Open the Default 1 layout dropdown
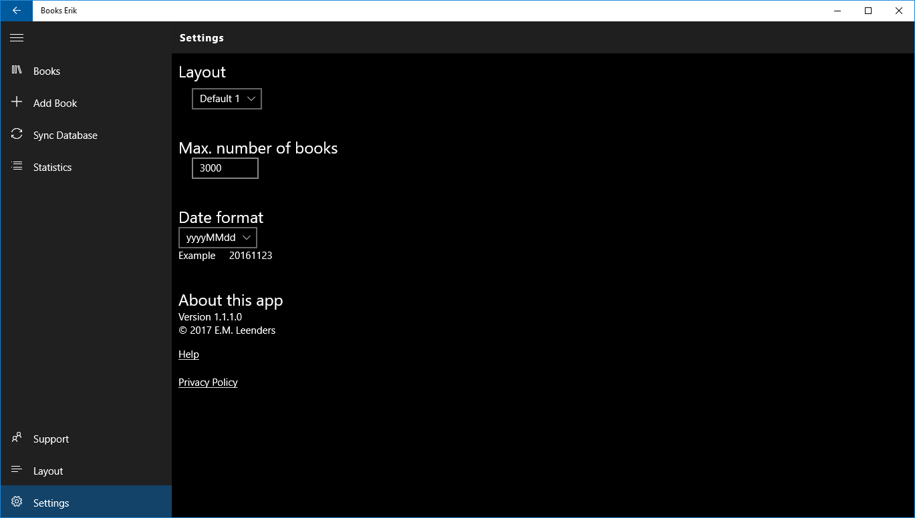This screenshot has width=915, height=518. (x=227, y=99)
